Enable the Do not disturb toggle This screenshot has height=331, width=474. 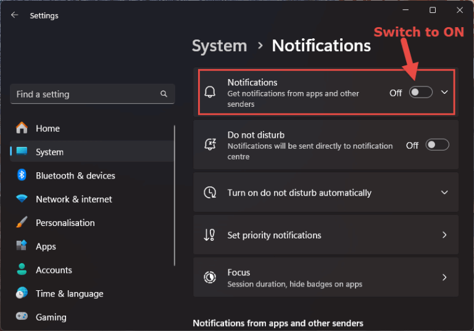pyautogui.click(x=437, y=145)
